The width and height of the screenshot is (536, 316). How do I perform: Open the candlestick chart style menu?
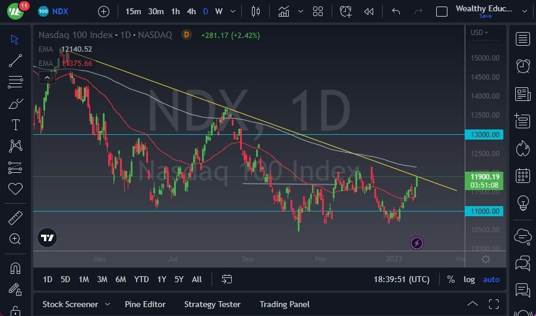click(256, 11)
